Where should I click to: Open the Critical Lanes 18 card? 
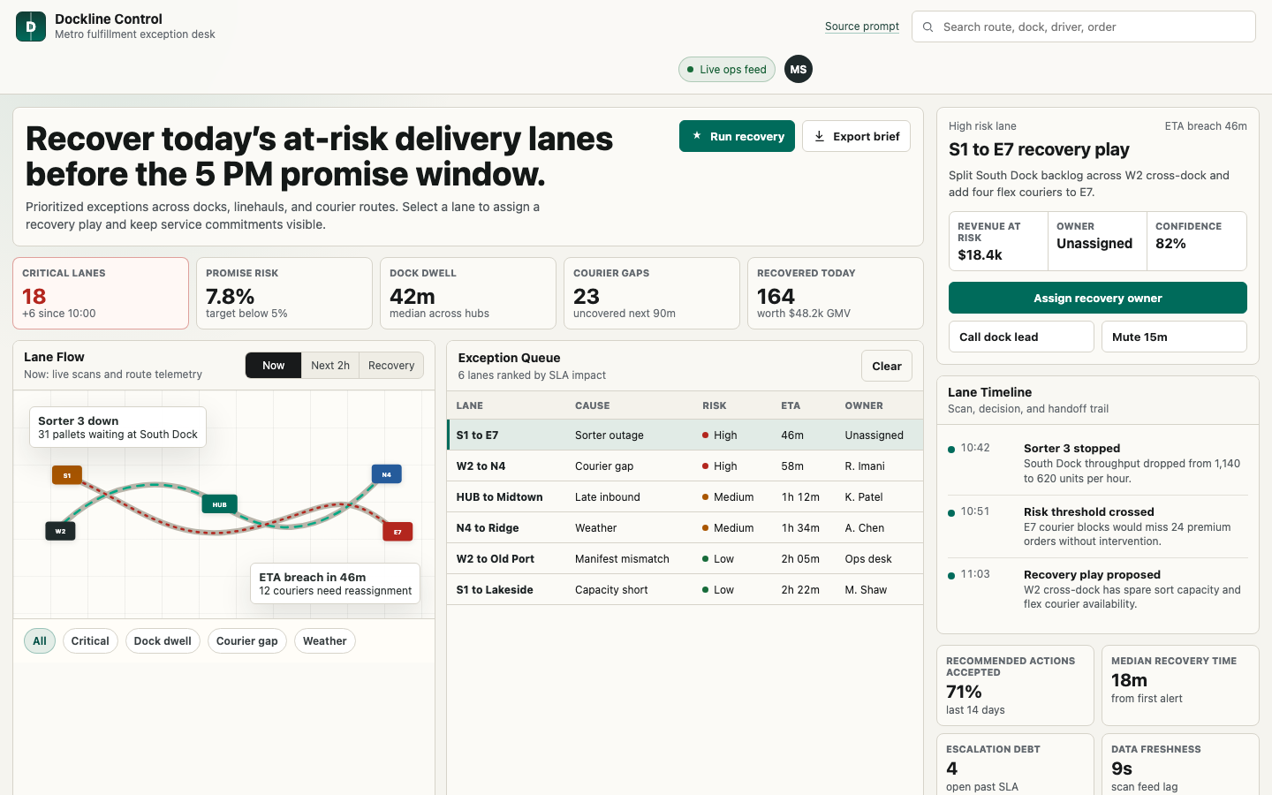[101, 293]
